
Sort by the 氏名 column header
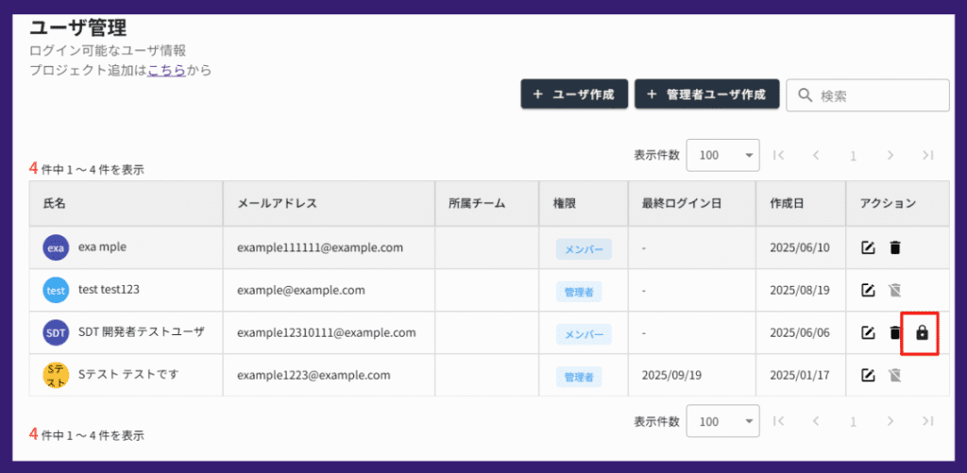pyautogui.click(x=55, y=203)
